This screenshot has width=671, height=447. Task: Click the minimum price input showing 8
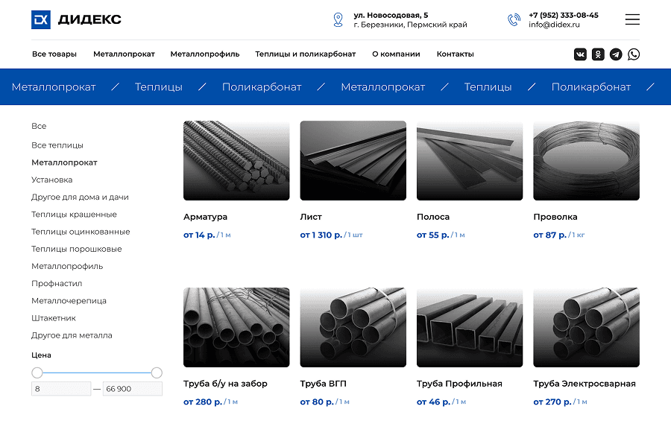pos(61,388)
